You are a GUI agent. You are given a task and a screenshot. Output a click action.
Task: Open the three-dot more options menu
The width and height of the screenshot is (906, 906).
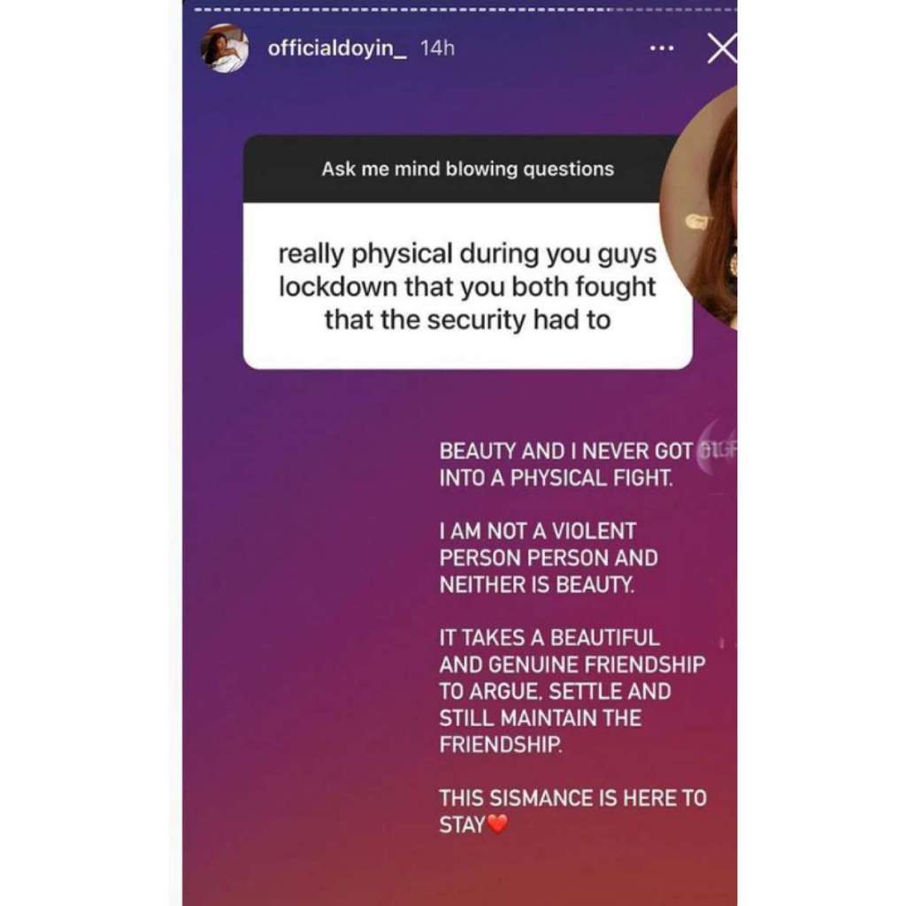pyautogui.click(x=662, y=49)
